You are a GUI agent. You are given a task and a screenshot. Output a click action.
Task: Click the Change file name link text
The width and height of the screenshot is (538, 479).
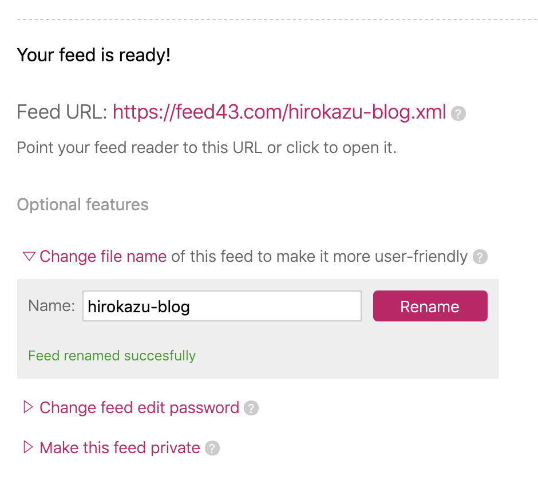103,257
